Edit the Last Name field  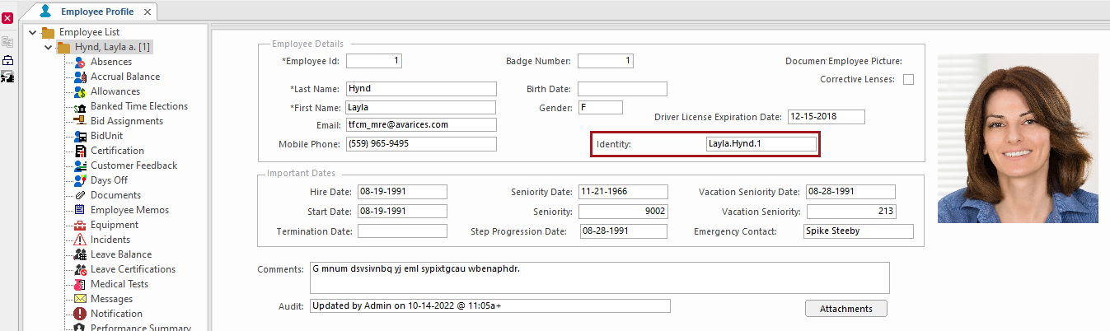421,89
